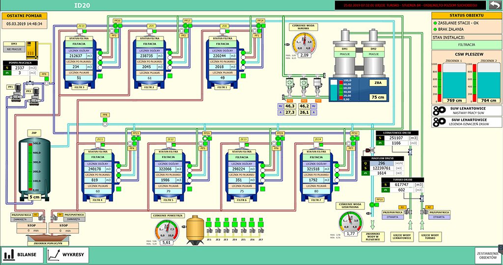
Task: Click the ZBA tank level indicator
Action: [334, 90]
